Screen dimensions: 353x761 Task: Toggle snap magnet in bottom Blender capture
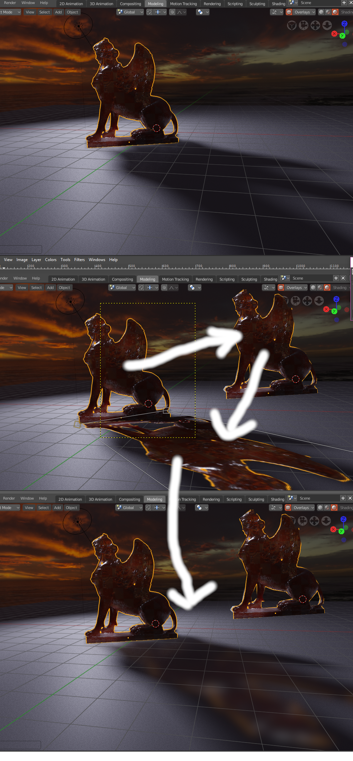149,508
